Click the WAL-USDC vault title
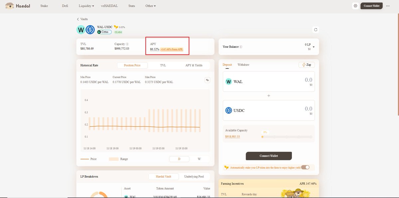Image resolution: width=399 pixels, height=198 pixels. (x=104, y=27)
